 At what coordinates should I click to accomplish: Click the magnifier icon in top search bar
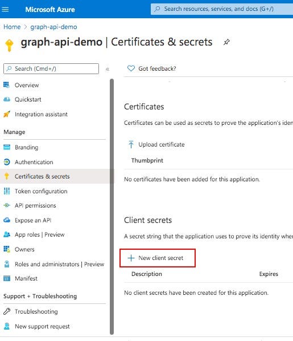157,9
